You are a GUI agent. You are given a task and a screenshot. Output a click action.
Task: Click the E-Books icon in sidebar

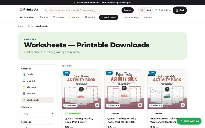pos(24,81)
